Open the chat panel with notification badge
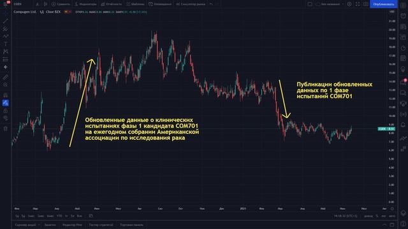408x229 pixels. tap(403, 82)
